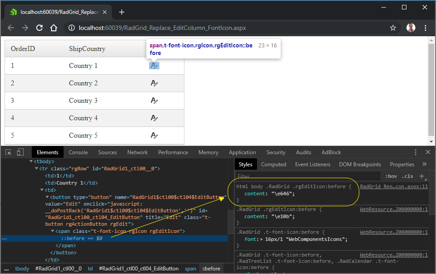The image size is (436, 274).
Task: Collapse the tr rgRow node in DOM tree
Action: click(x=36, y=169)
